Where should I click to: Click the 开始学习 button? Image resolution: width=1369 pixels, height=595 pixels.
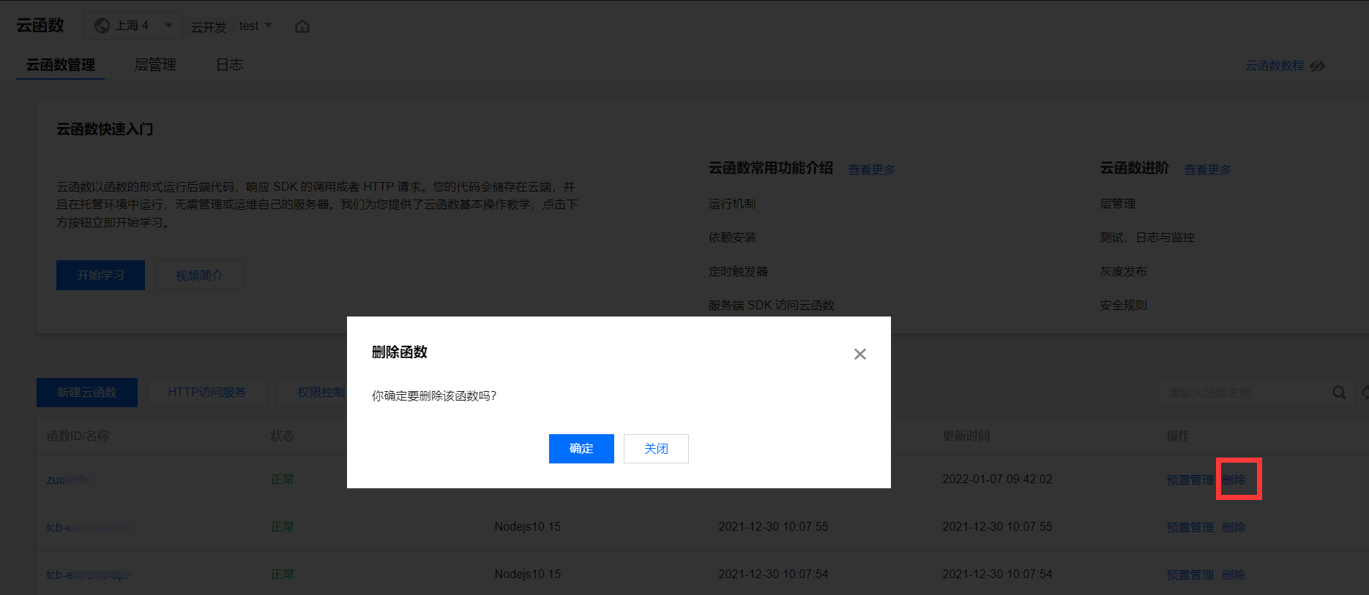pos(100,275)
